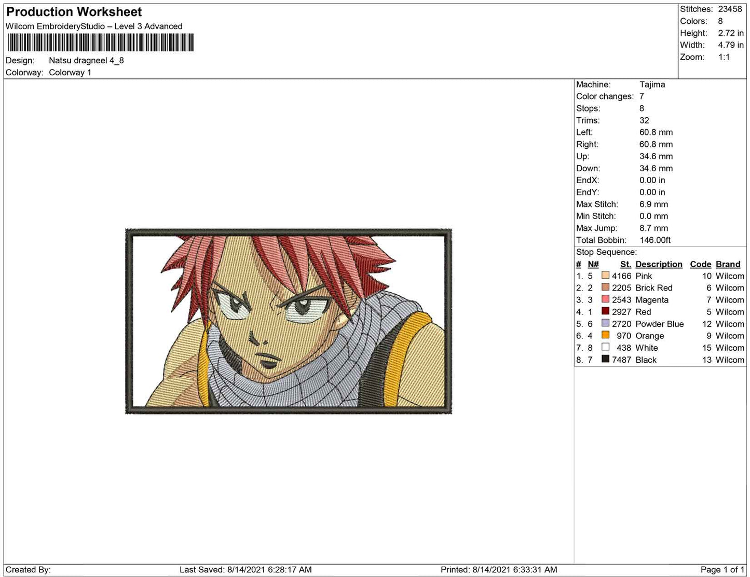Click the 'Production Worksheet' title
Image resolution: width=750 pixels, height=577 pixels.
[x=74, y=12]
